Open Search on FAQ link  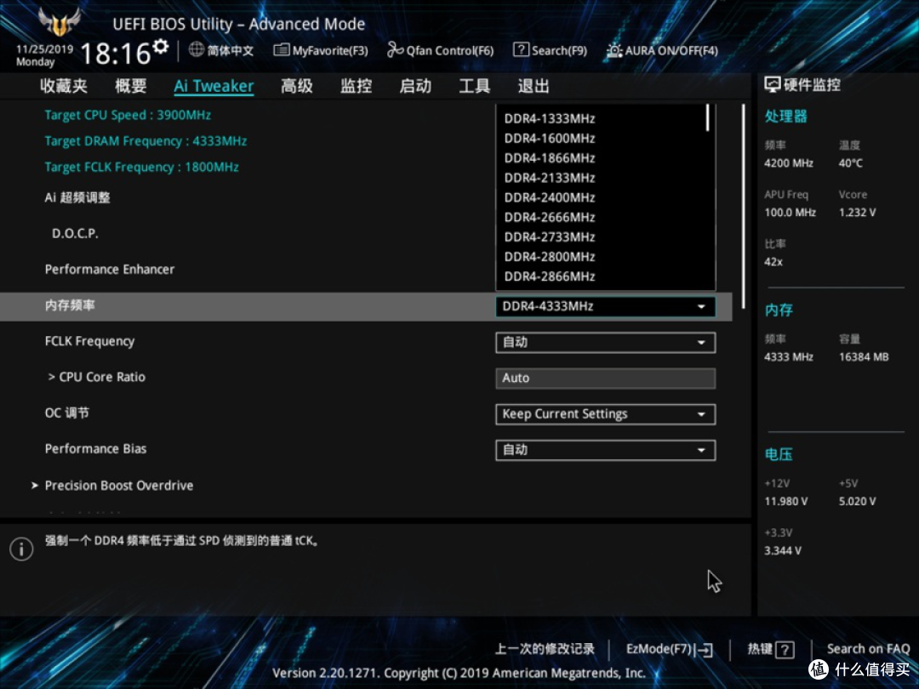868,648
